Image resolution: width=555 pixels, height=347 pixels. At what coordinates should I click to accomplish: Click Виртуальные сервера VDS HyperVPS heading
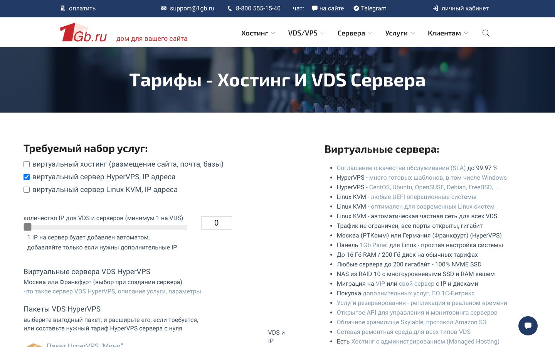coord(87,272)
